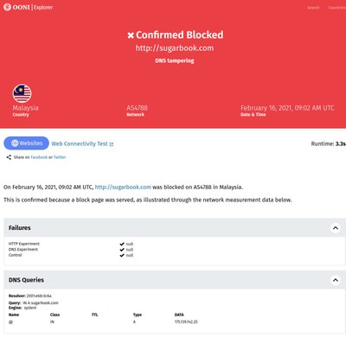Click the checkmark next to HTTP Experiment

(122, 244)
